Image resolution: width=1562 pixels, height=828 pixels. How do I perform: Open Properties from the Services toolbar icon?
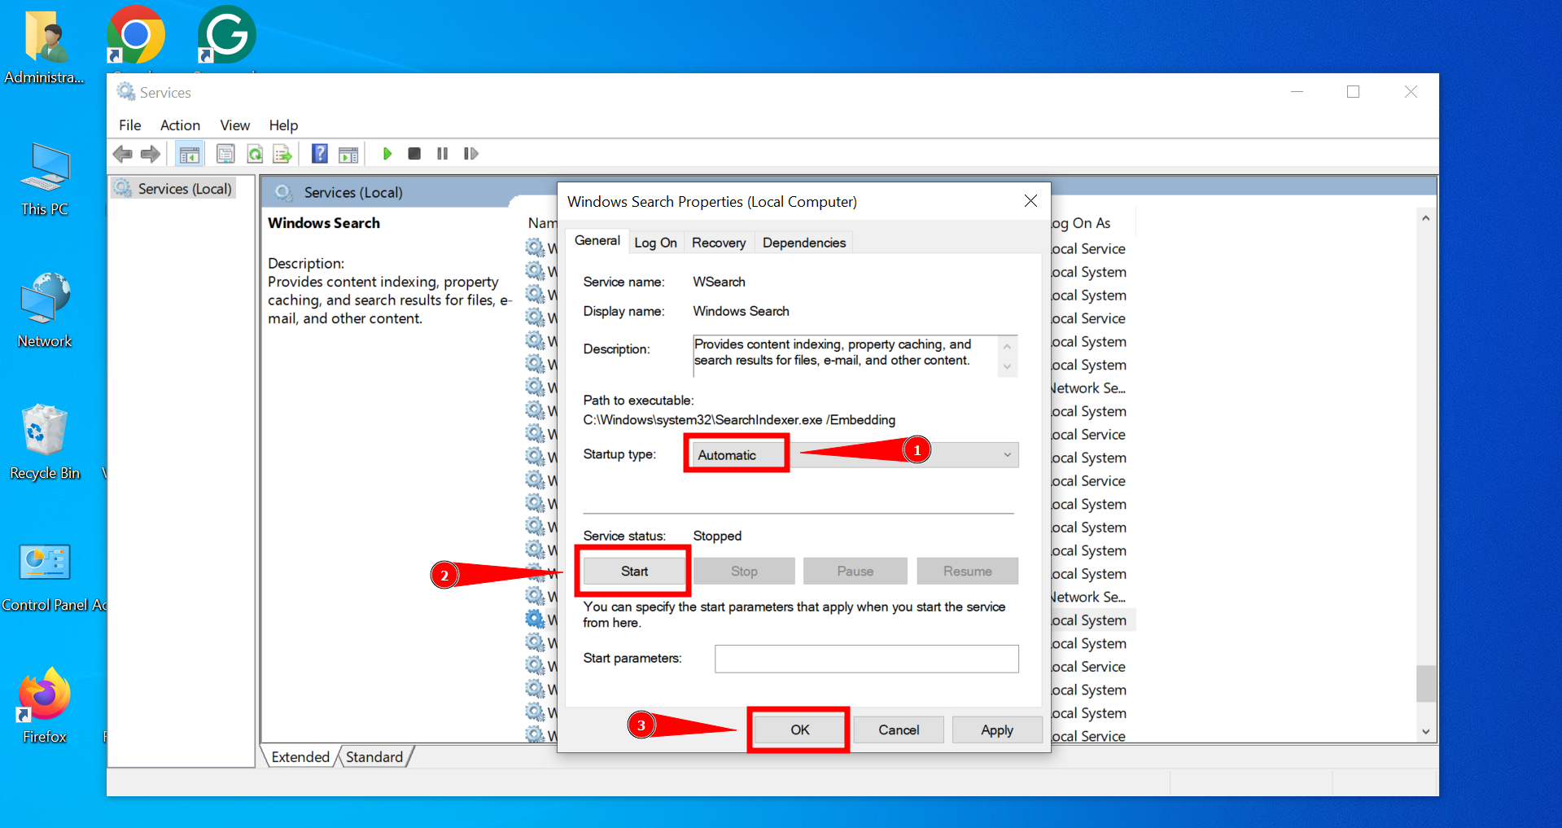pos(225,154)
